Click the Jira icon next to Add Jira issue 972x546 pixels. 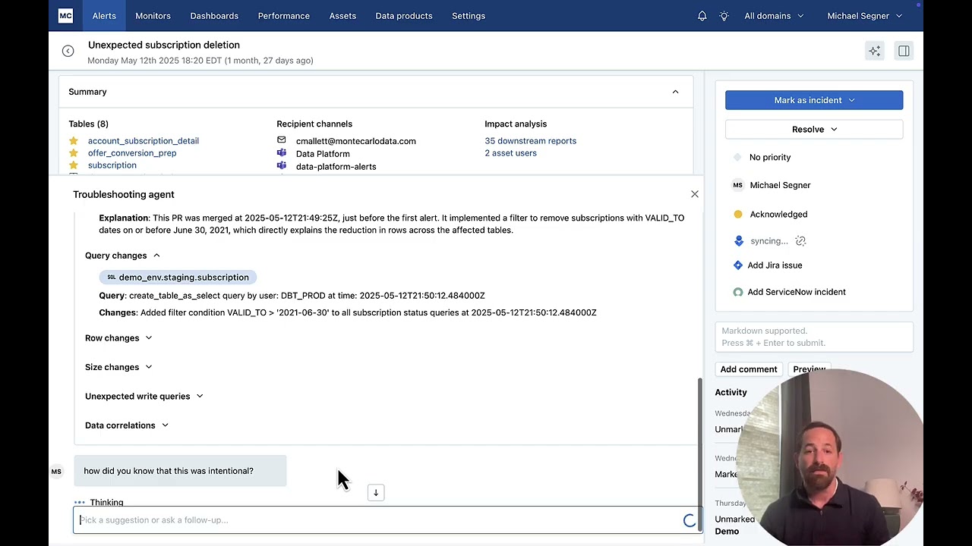pyautogui.click(x=737, y=265)
